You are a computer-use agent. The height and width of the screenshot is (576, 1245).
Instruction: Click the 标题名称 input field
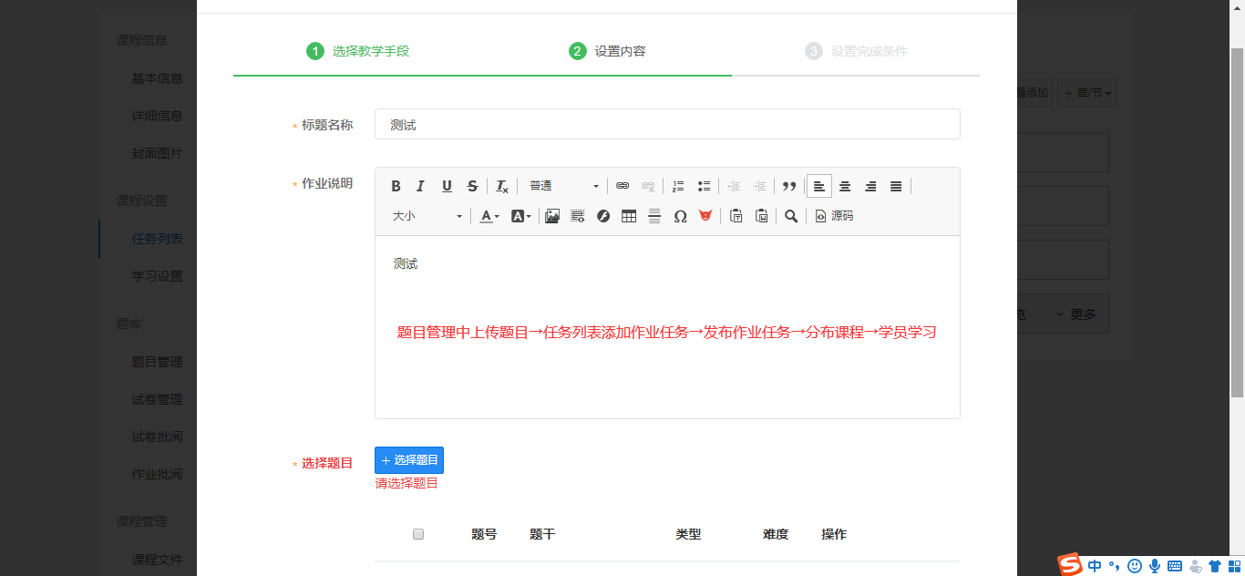[x=667, y=125]
